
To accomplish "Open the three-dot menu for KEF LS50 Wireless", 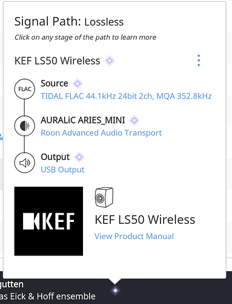I will click(x=199, y=60).
